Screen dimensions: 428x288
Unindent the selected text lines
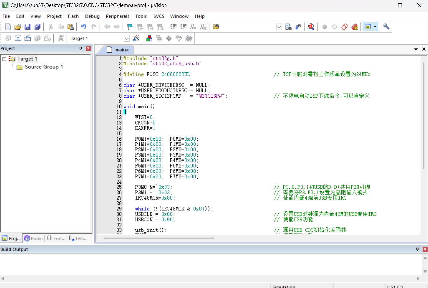click(x=183, y=27)
